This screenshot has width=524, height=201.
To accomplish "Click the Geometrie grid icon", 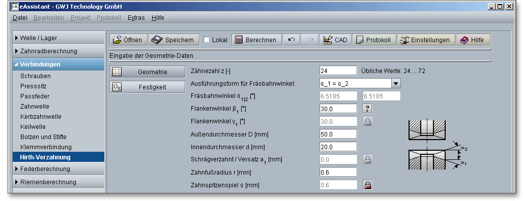I will click(x=117, y=72).
